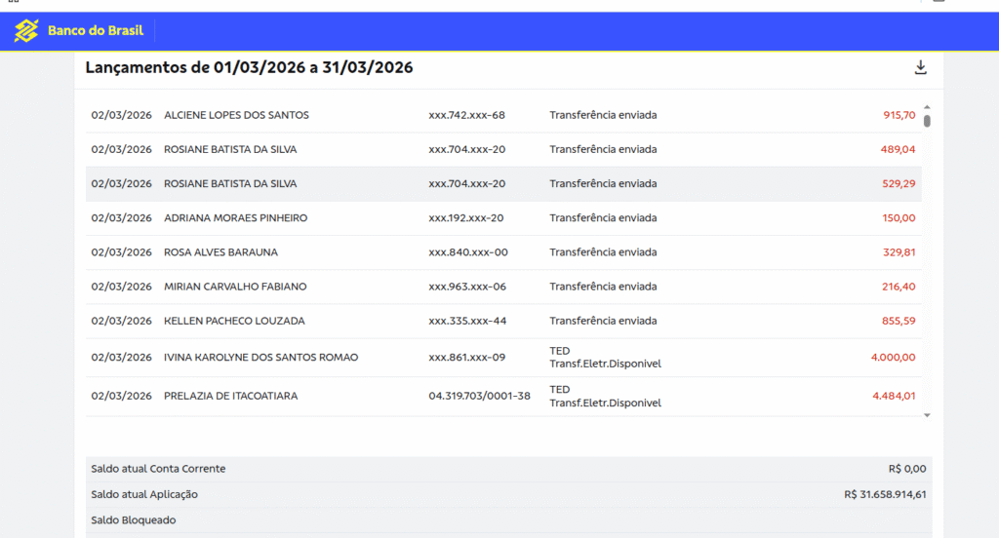Click the Saldo Bloqueado row
The image size is (999, 538).
click(x=509, y=520)
